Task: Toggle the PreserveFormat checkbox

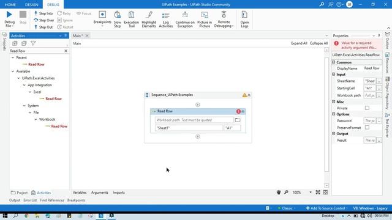Action: [367, 128]
